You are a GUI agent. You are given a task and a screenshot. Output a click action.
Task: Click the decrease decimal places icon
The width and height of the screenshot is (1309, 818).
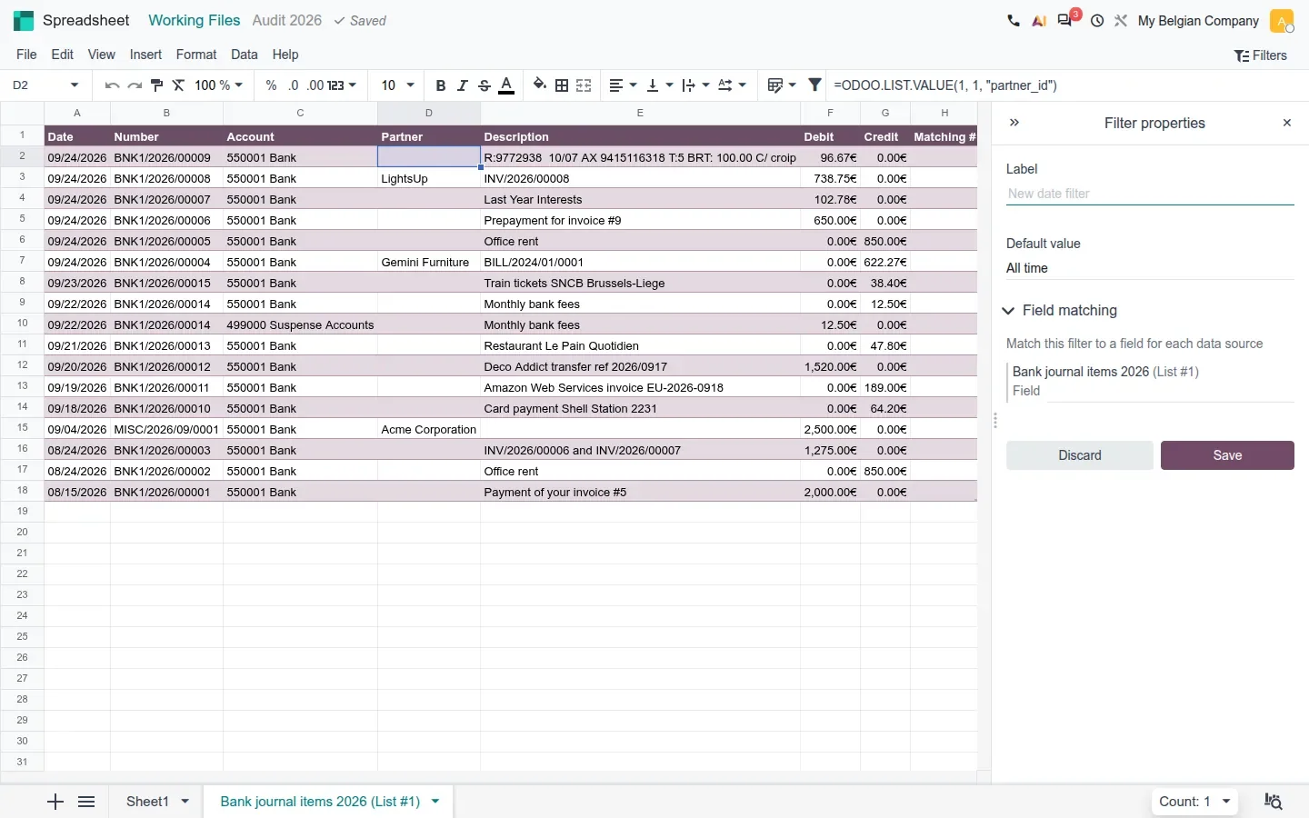pos(293,85)
